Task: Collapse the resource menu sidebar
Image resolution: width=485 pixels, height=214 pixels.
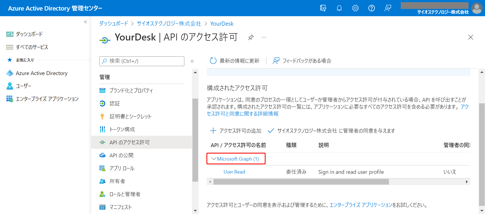Action: click(x=192, y=61)
